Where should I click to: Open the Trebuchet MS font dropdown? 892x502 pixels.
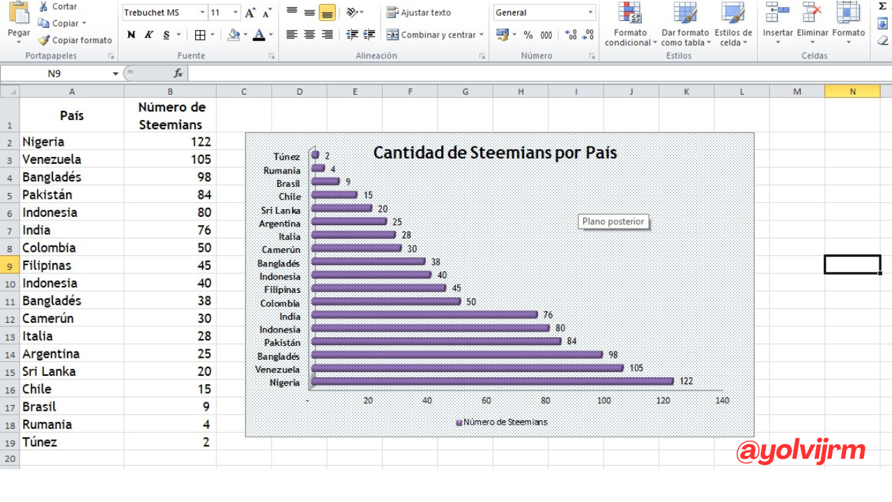pos(203,13)
